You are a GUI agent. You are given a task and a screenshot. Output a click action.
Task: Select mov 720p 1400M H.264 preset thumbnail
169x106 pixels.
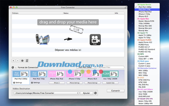coord(110,74)
